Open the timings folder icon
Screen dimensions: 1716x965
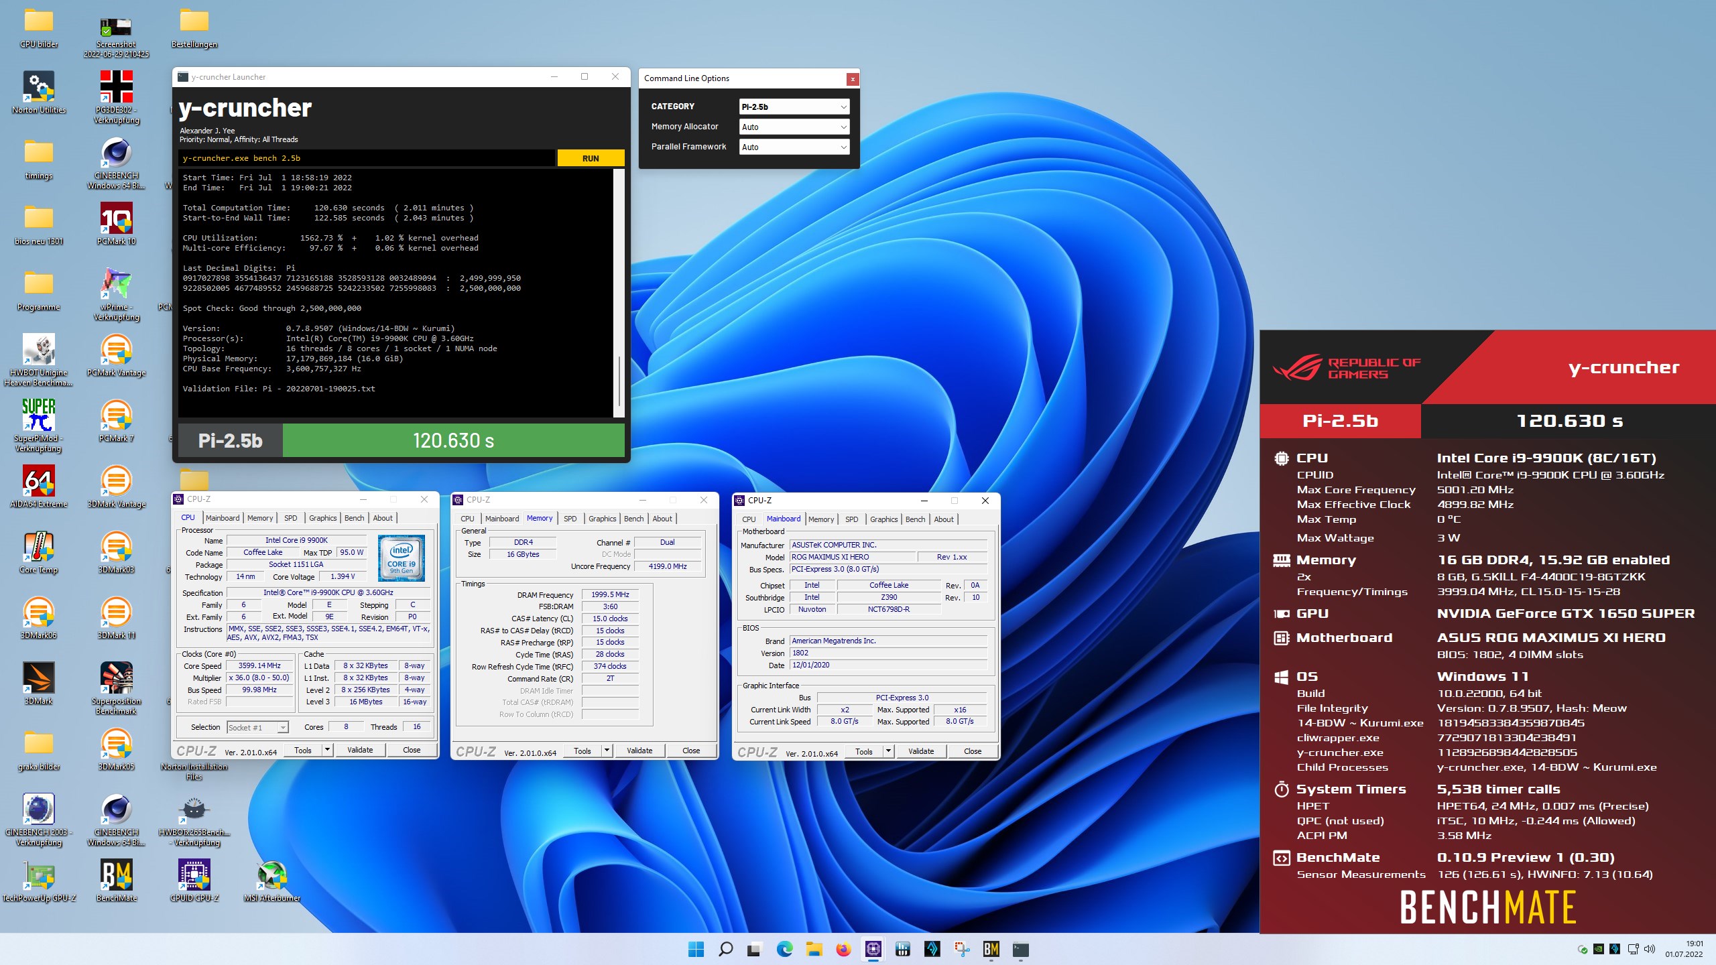coord(39,158)
